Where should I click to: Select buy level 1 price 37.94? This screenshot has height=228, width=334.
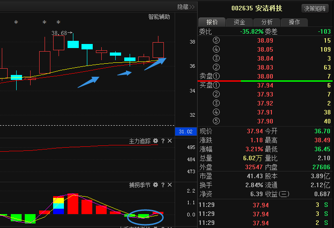click(265, 85)
